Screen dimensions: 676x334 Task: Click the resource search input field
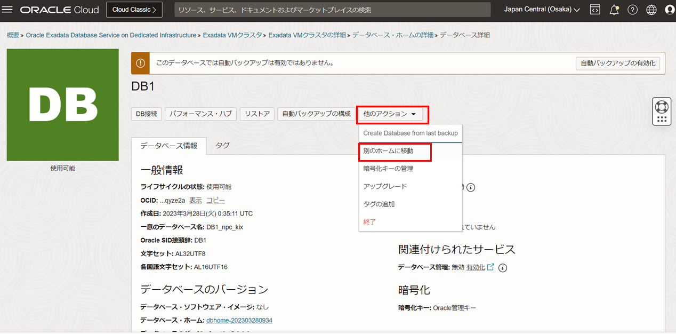[333, 10]
